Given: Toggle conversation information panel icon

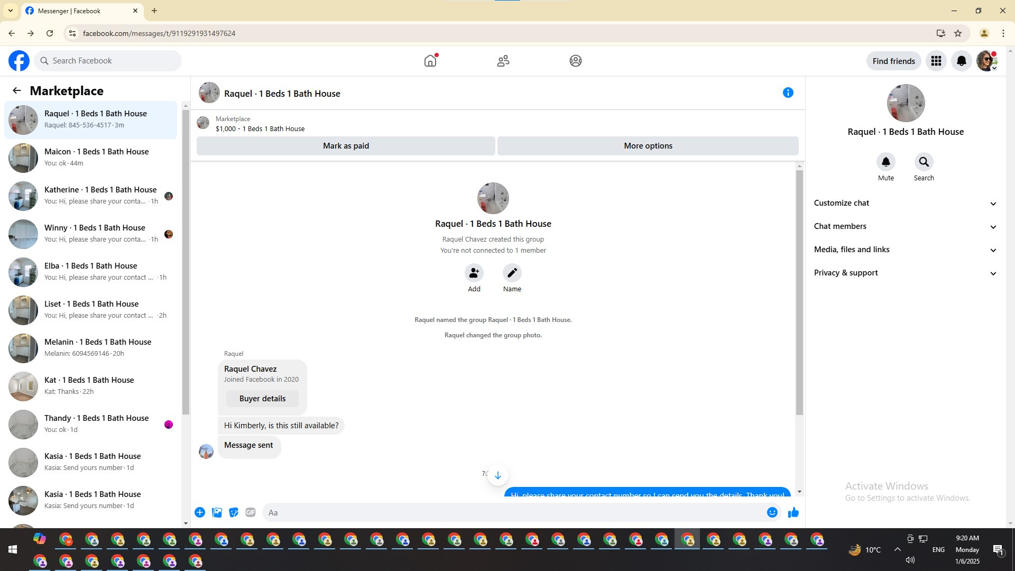Looking at the screenshot, I should 788,93.
